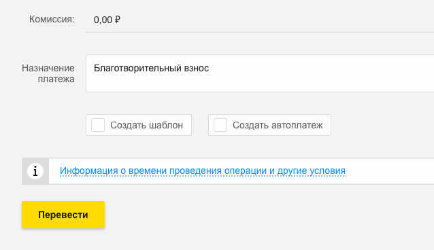Place cursor in text Благотворительный взнос
434x250 pixels.
click(151, 68)
